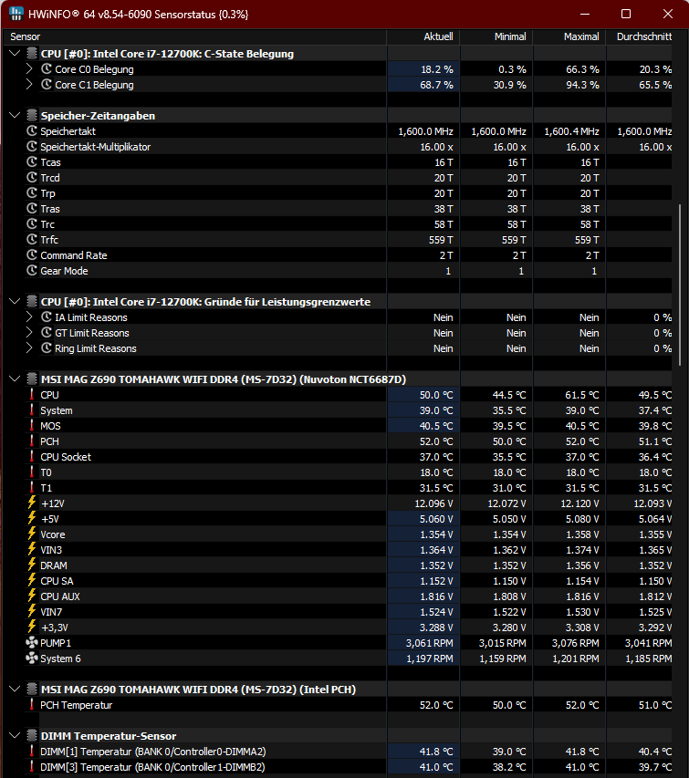The width and height of the screenshot is (689, 778).
Task: Collapse the Speicher-Zeitangaben group
Action: pos(15,116)
